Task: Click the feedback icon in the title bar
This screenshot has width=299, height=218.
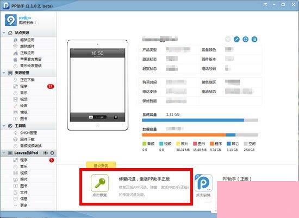Action: point(265,4)
